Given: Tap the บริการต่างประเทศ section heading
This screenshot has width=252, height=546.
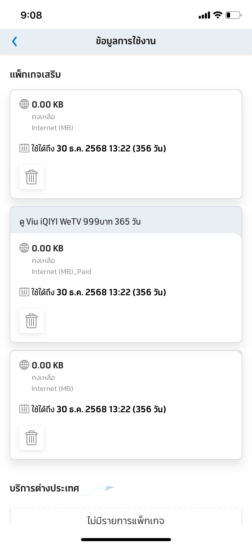Looking at the screenshot, I should tap(44, 488).
